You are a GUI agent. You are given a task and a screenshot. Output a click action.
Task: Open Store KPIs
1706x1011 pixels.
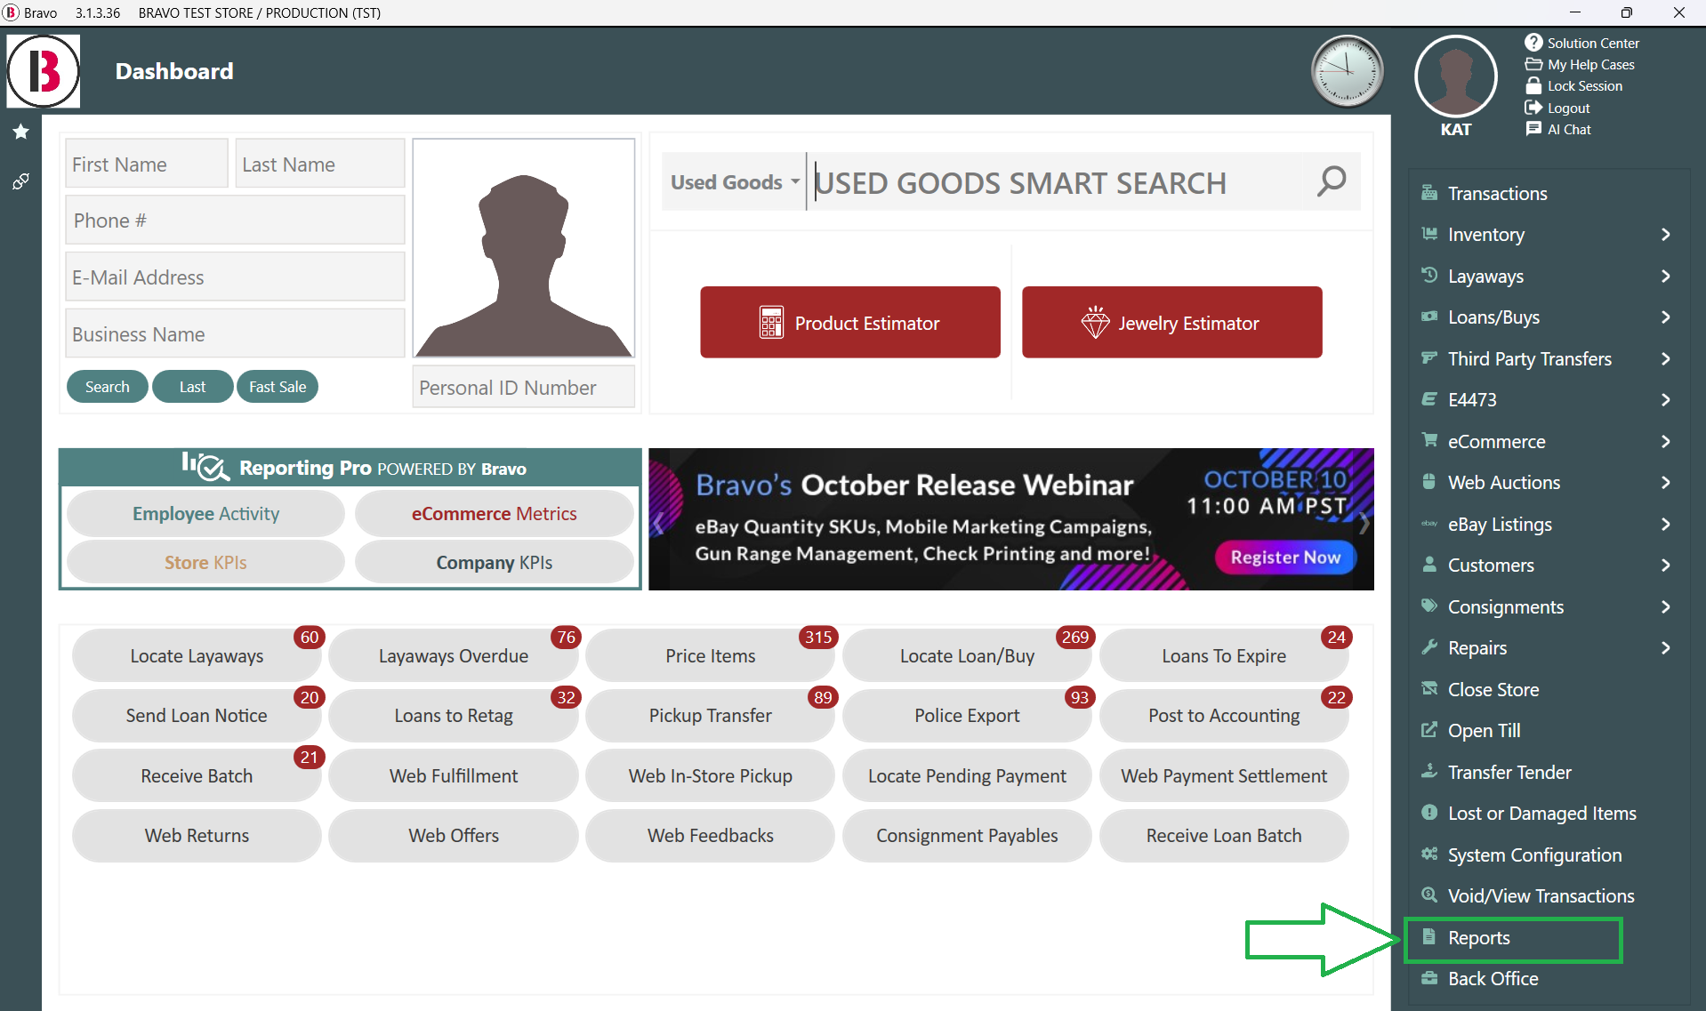coord(205,562)
